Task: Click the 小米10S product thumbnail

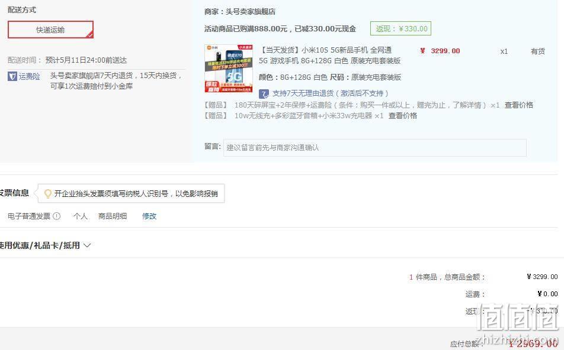Action: pyautogui.click(x=229, y=68)
